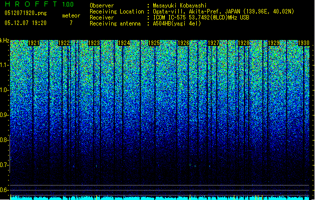The image size is (315, 200).
Task: Click the file name 0512071920.png
Action: (x=26, y=13)
